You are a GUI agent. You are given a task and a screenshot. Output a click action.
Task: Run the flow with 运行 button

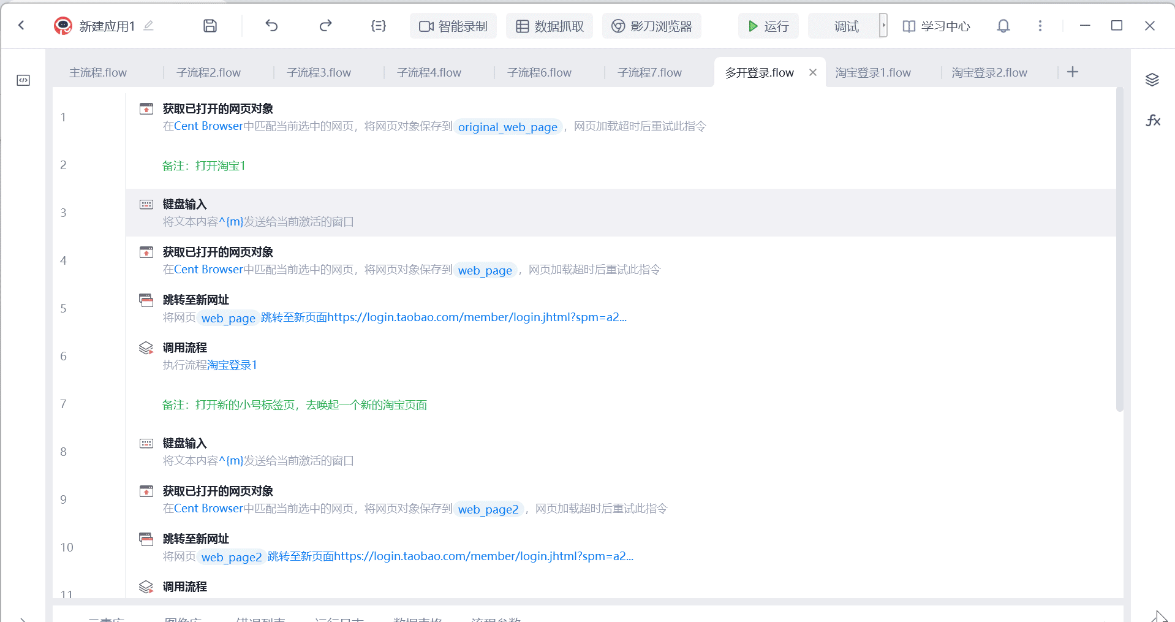768,26
